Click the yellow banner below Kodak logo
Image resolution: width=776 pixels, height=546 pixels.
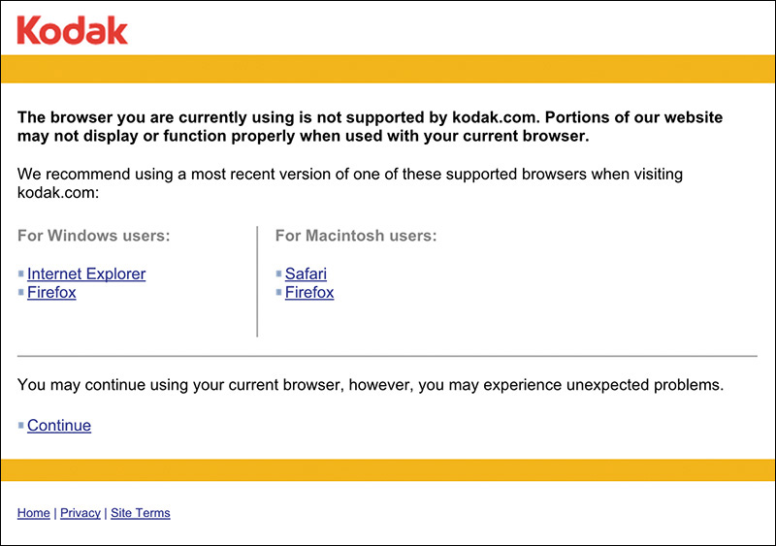388,69
